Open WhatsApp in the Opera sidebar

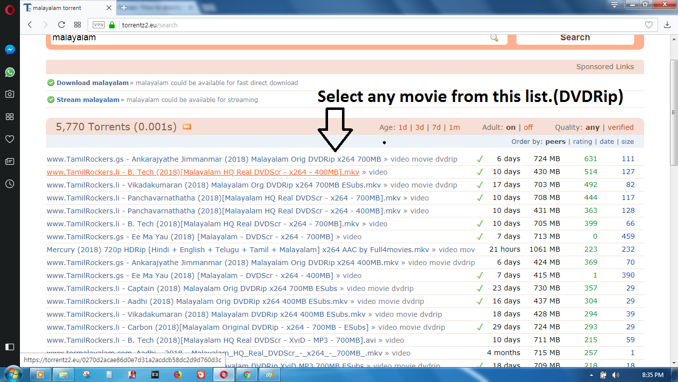click(9, 72)
